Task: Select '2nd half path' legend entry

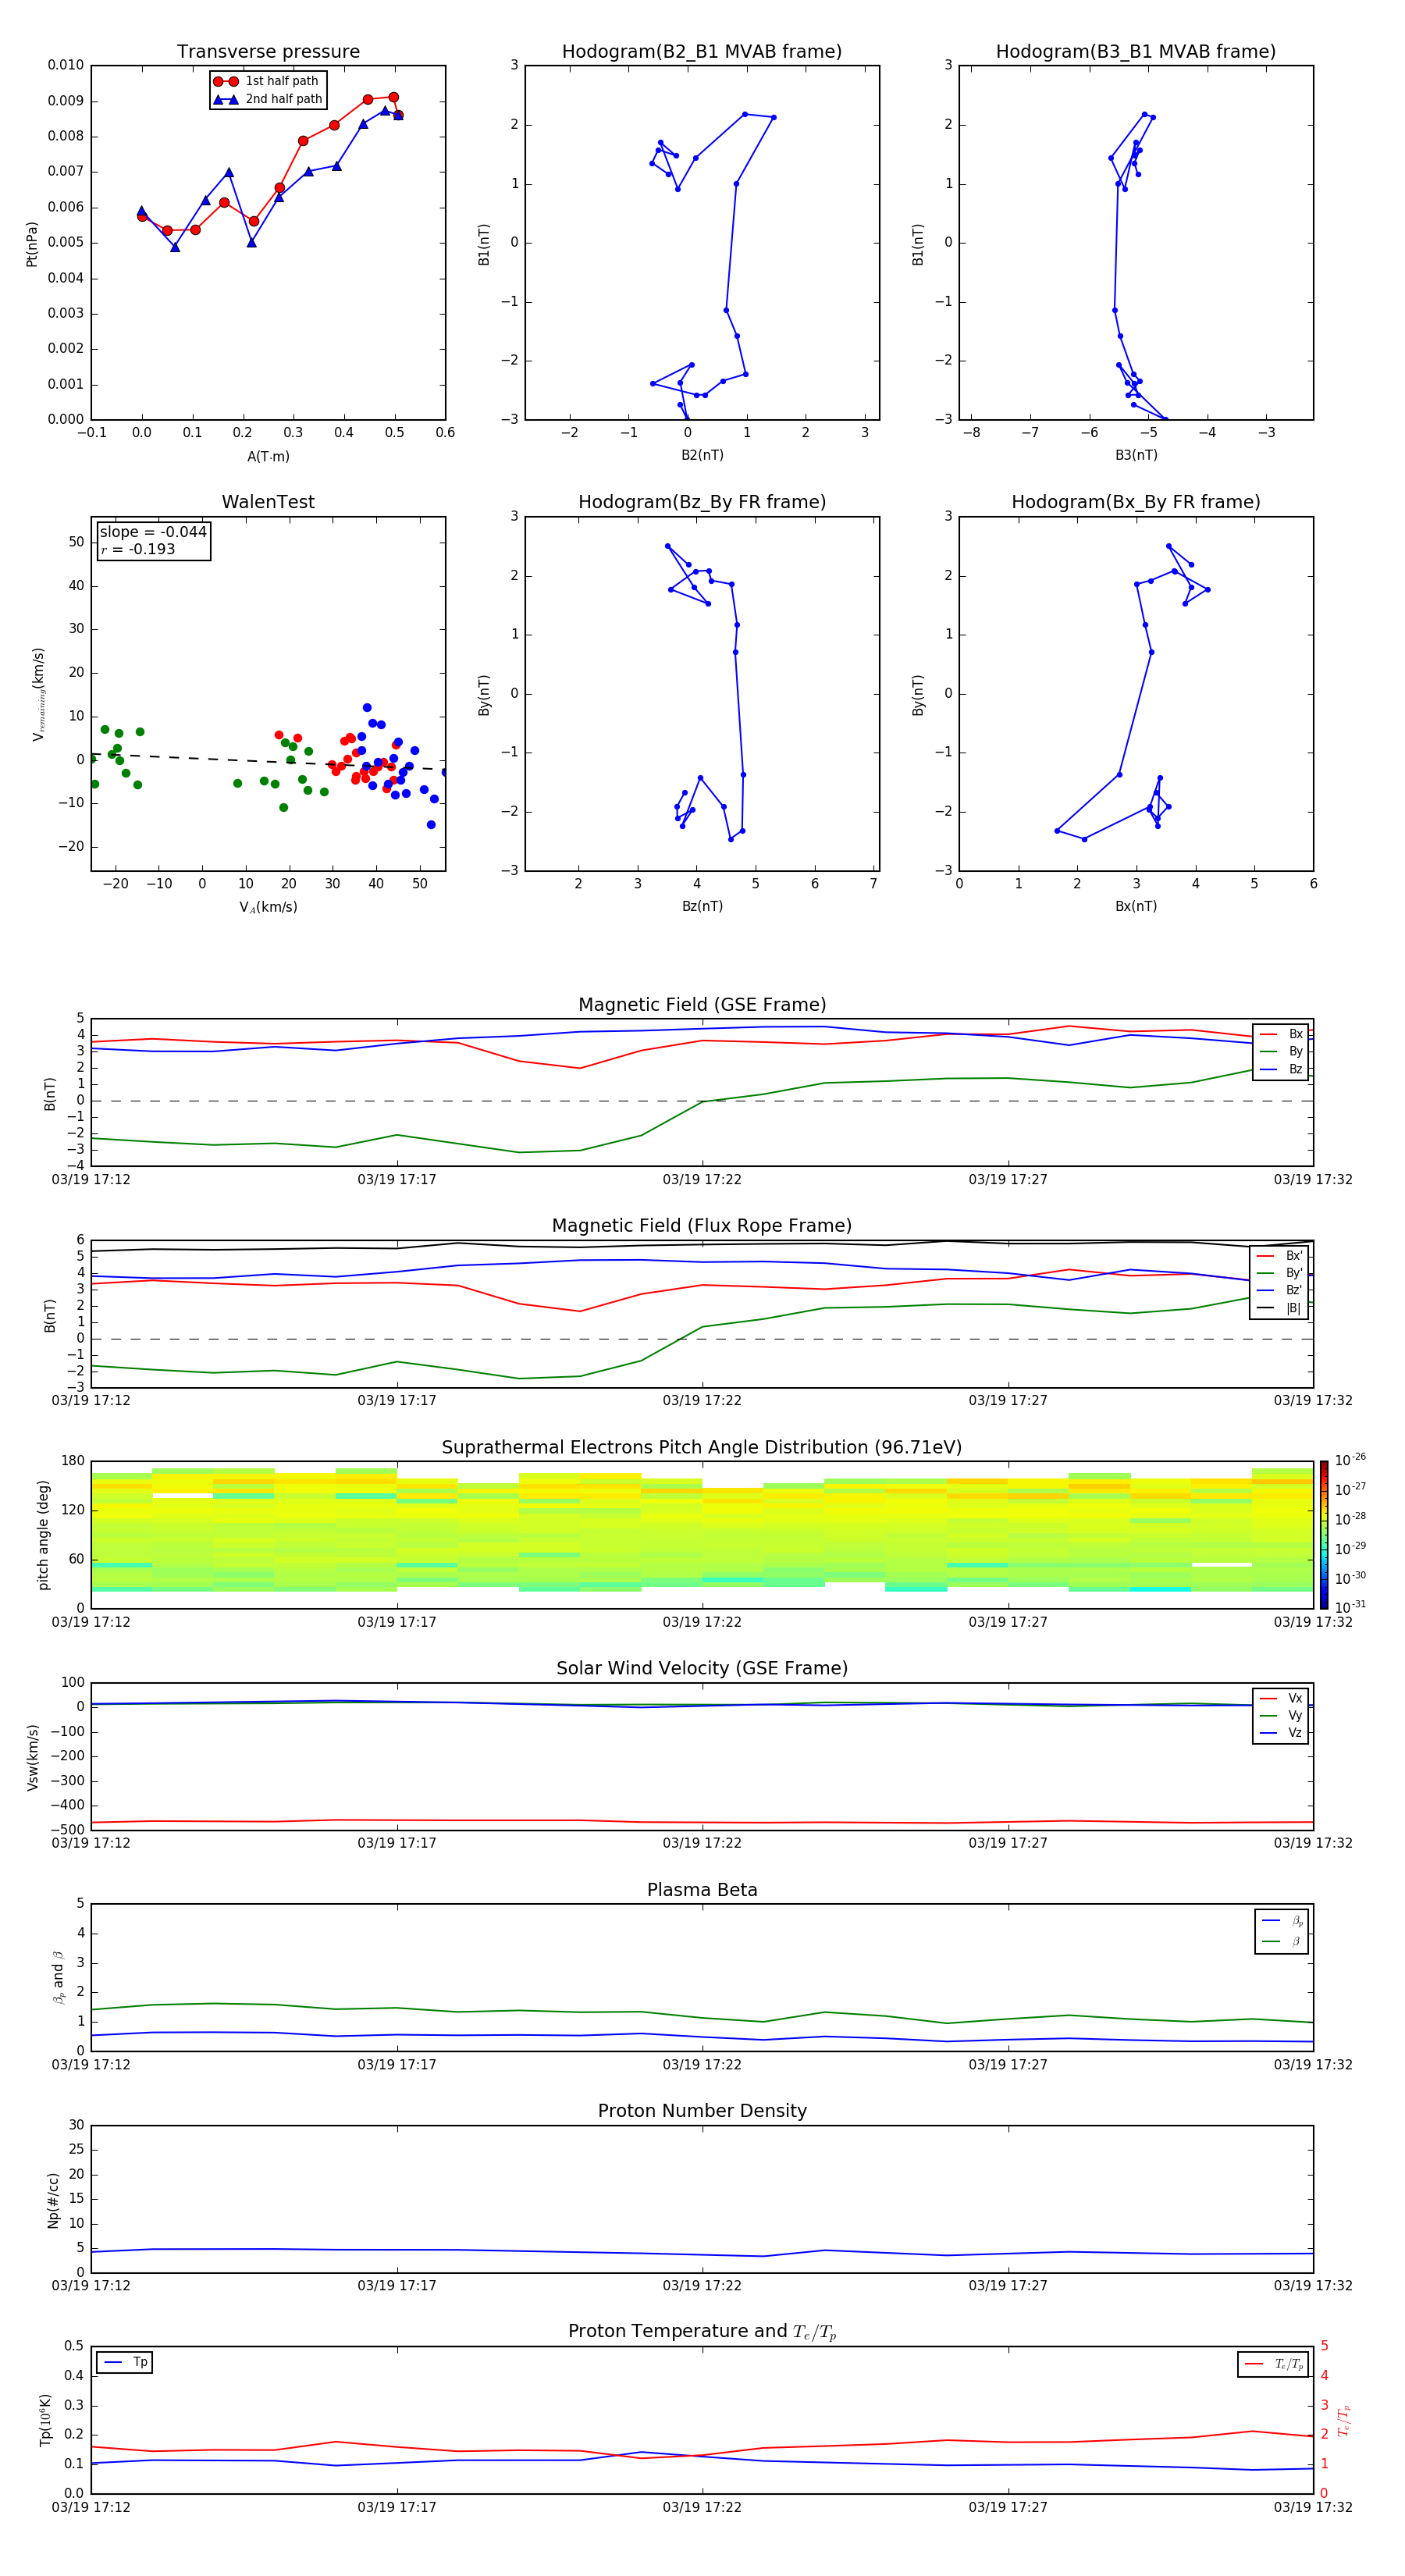Action: point(267,99)
